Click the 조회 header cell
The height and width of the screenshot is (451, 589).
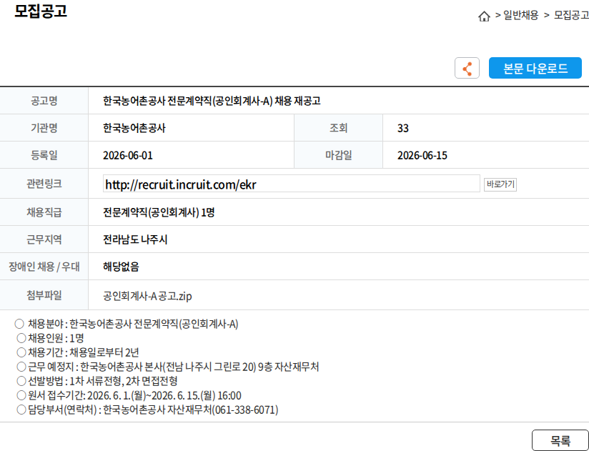point(338,128)
